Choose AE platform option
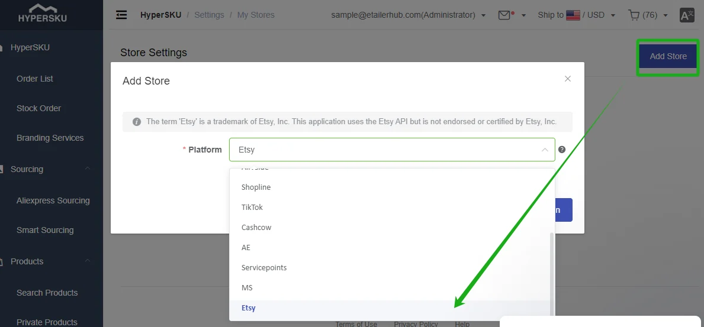This screenshot has width=704, height=327. pos(390,248)
